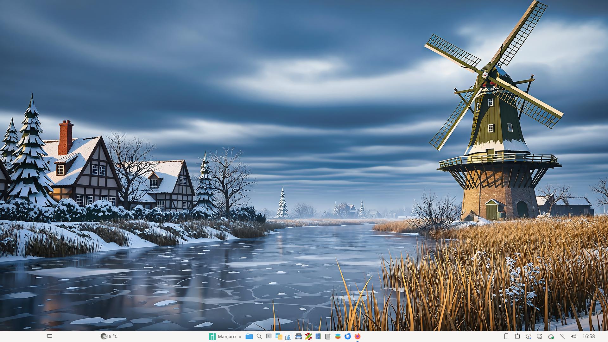Launch the blue folder file manager
This screenshot has height=342, width=608.
click(x=249, y=336)
